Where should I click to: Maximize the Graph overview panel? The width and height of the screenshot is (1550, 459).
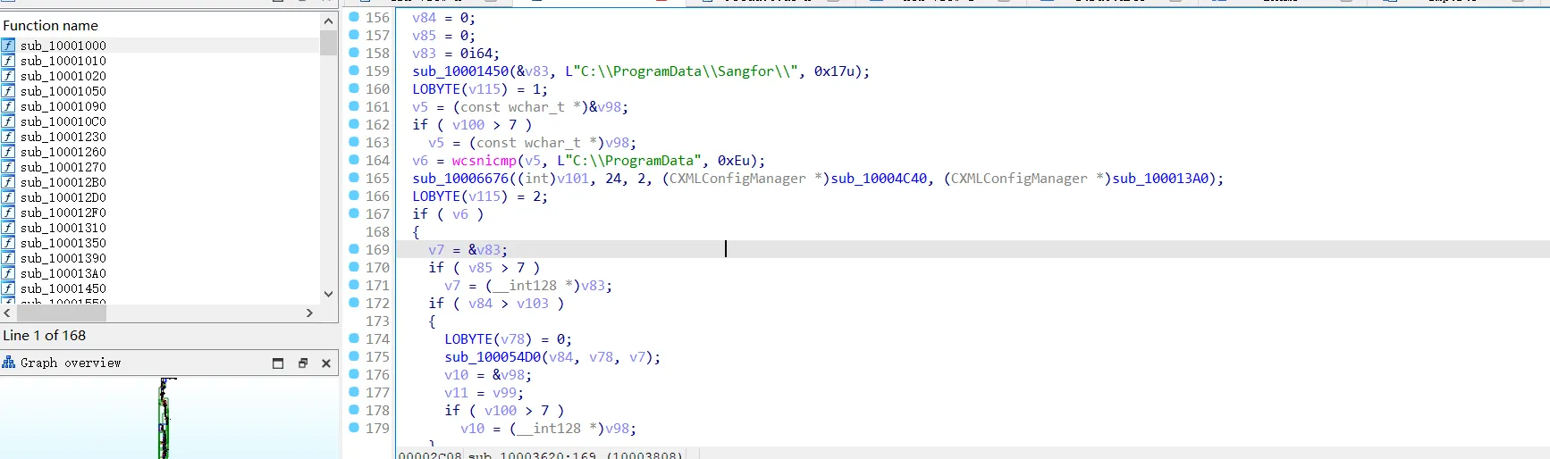[x=278, y=363]
